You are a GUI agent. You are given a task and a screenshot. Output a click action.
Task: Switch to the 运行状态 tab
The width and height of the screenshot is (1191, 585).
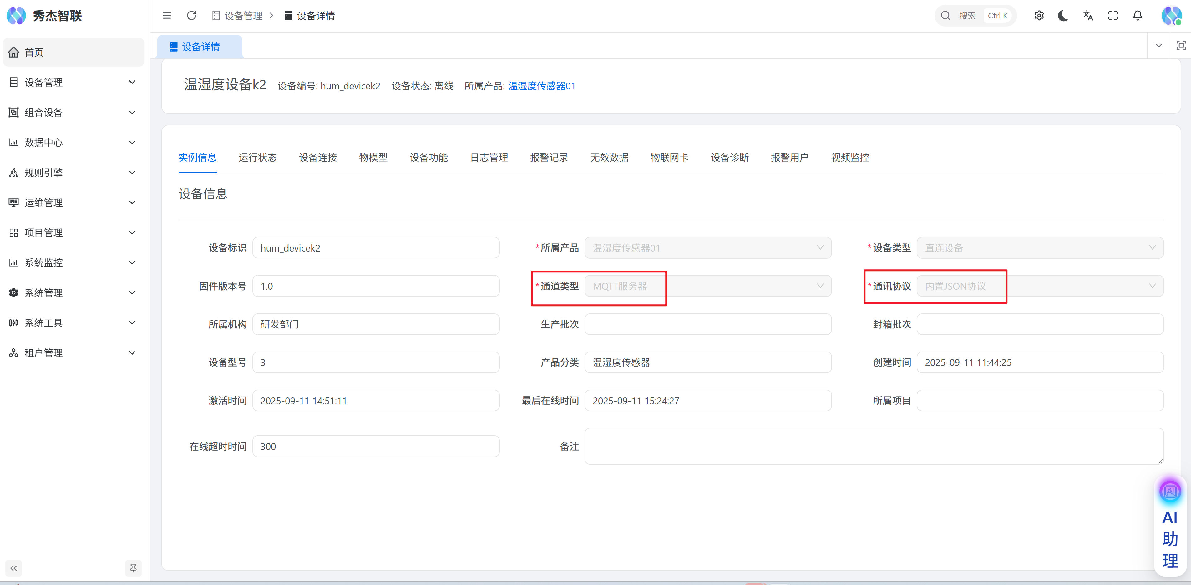257,157
